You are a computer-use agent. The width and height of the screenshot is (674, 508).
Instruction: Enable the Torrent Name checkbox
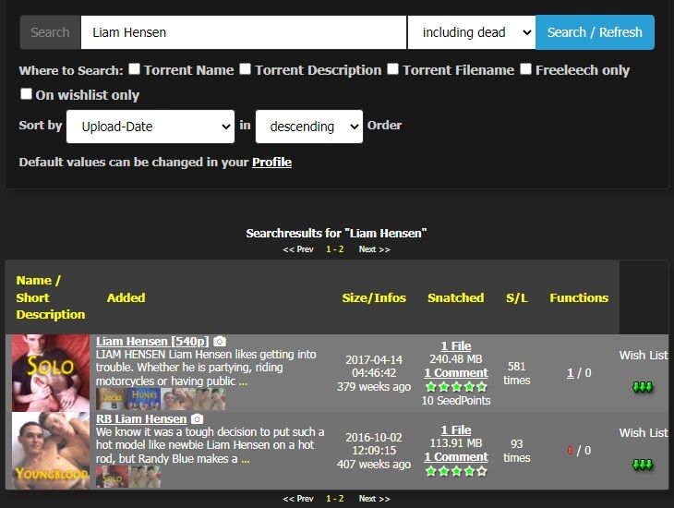(134, 69)
